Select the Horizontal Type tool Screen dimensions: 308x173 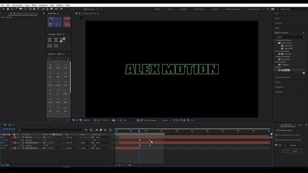(x=38, y=9)
